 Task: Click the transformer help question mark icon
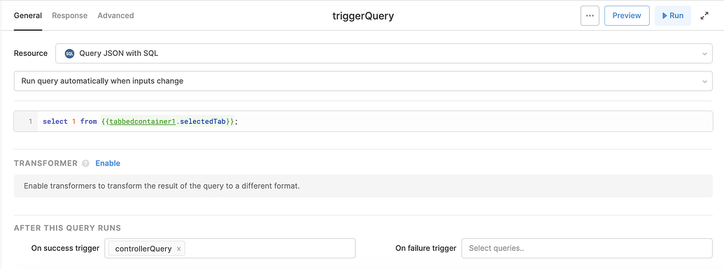pyautogui.click(x=85, y=163)
